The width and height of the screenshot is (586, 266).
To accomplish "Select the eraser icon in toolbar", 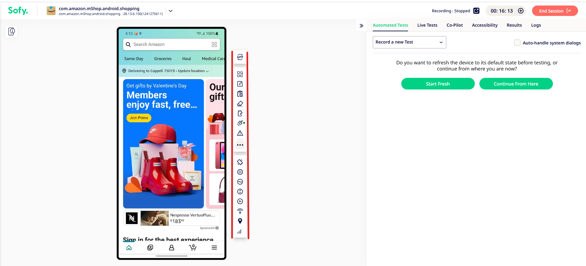I will (x=240, y=104).
